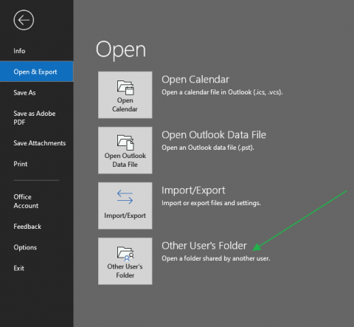This screenshot has height=327, width=354.
Task: Click the Other User's Folder icon
Action: pos(125,253)
